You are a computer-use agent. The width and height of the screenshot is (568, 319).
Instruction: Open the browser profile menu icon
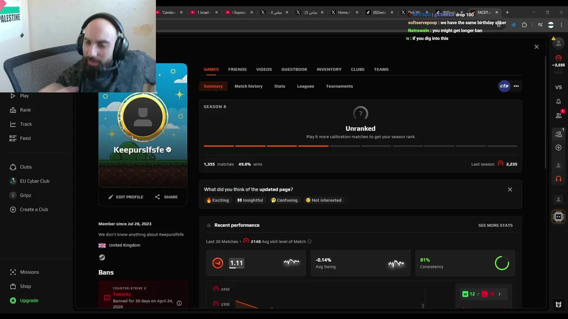551,25
